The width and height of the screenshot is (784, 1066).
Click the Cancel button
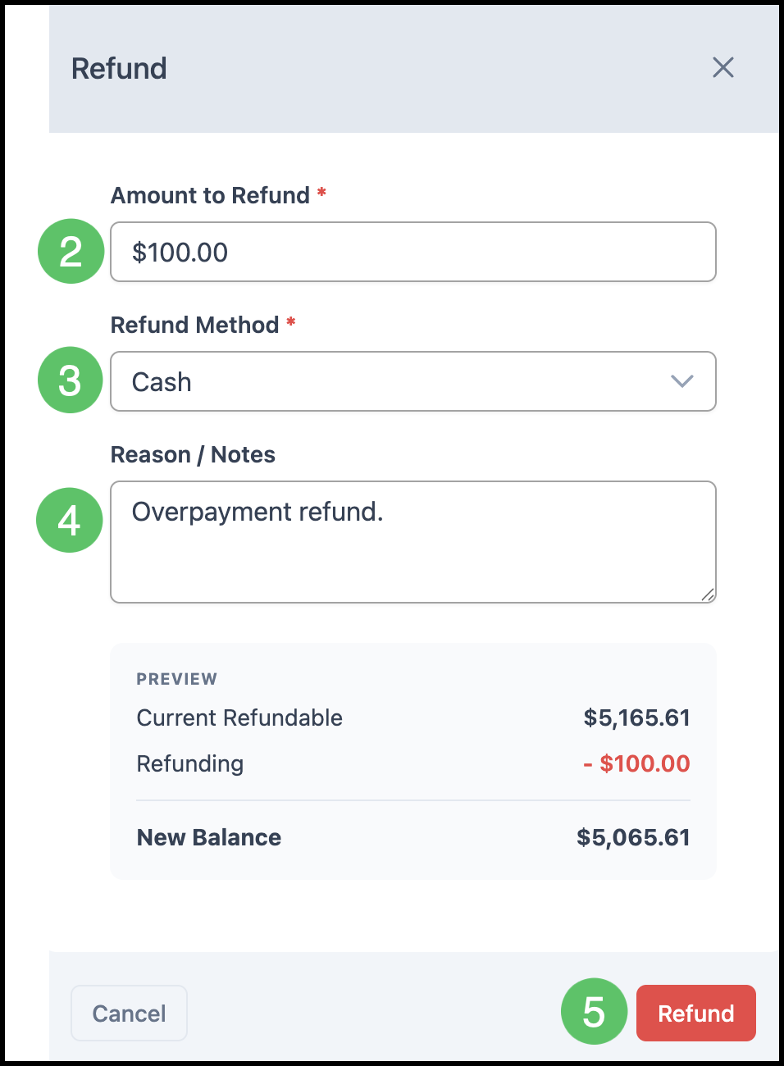(x=130, y=1014)
